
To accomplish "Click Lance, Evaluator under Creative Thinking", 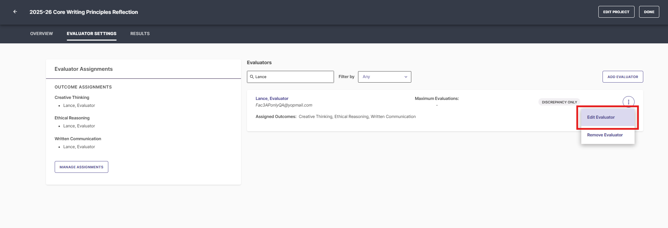I will tap(79, 105).
